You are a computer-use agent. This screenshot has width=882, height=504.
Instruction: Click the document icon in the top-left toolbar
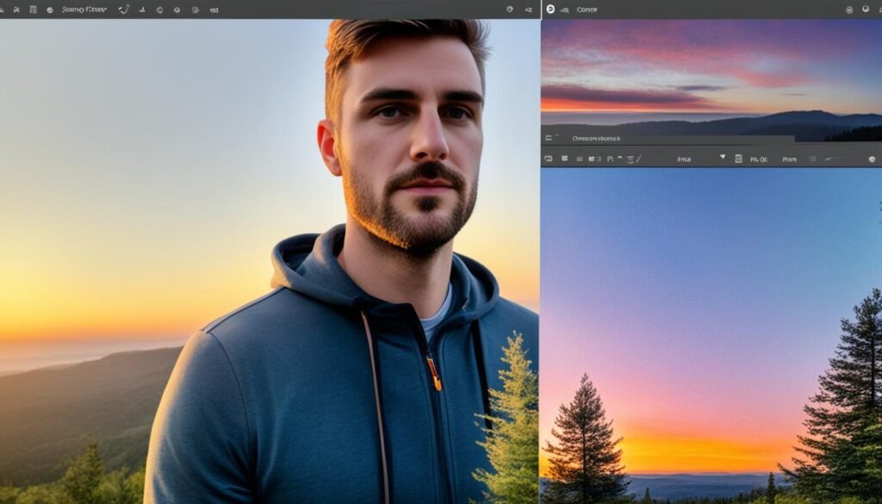click(x=33, y=9)
